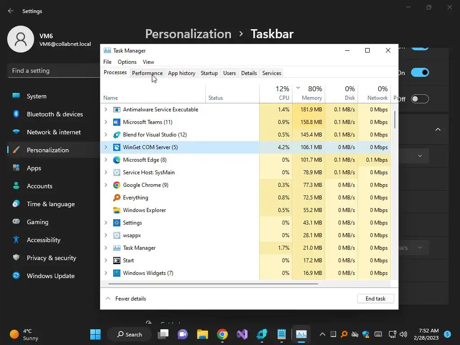Viewport: 460px width, 345px height.
Task: Select the wsappx process row
Action: pyautogui.click(x=246, y=235)
